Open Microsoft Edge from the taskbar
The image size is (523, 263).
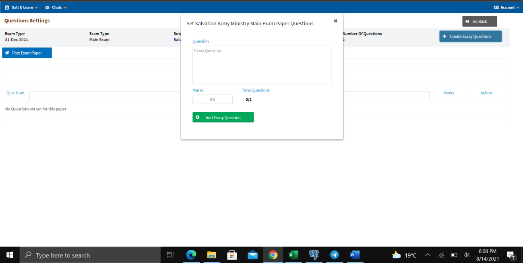(191, 255)
